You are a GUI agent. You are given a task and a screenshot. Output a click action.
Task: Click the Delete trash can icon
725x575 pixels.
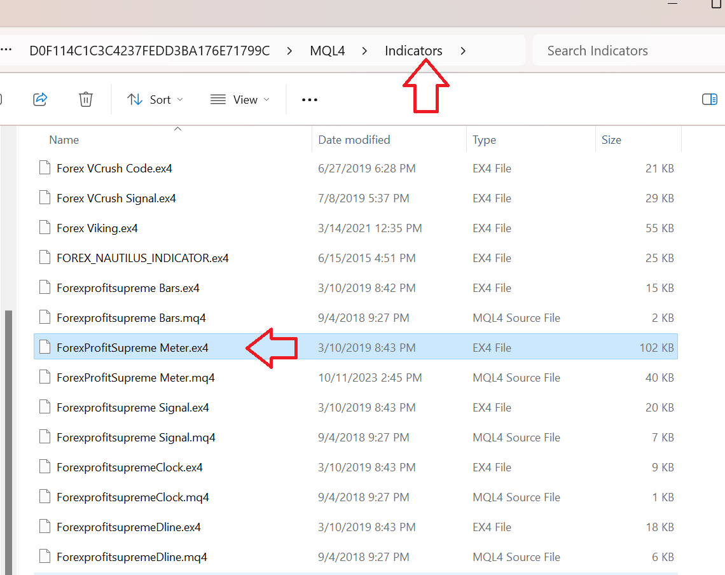[86, 99]
